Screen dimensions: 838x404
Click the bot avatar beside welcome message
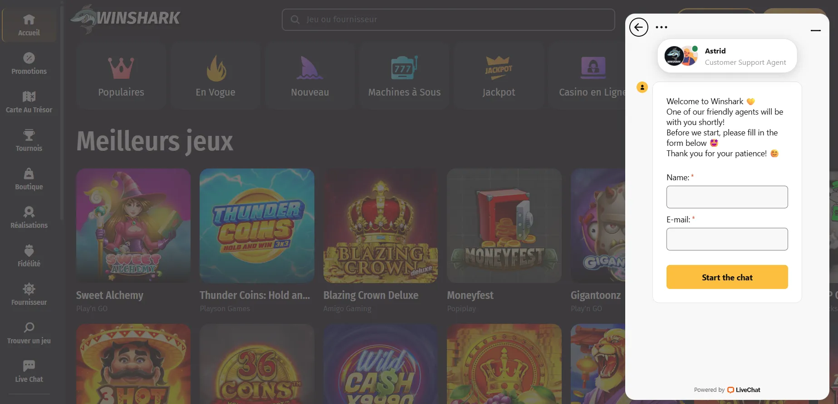(642, 87)
